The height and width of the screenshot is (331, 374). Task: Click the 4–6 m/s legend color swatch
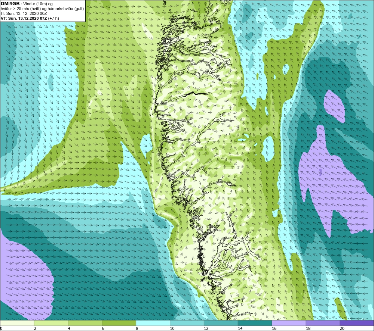[x=85, y=323]
